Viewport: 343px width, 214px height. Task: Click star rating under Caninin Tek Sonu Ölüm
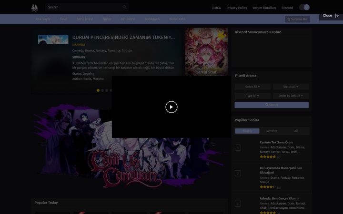pyautogui.click(x=268, y=157)
